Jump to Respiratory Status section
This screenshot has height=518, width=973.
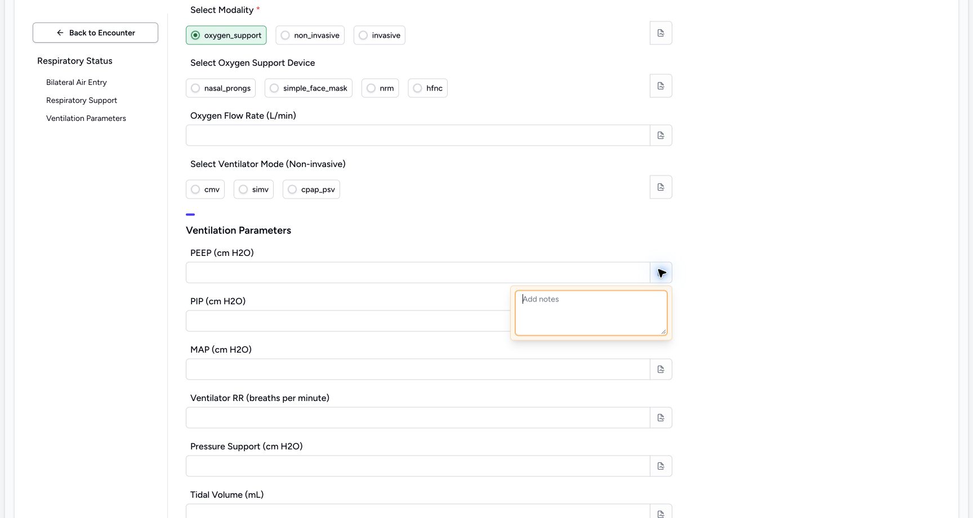pos(75,61)
